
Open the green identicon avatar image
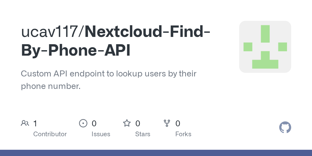pyautogui.click(x=265, y=47)
